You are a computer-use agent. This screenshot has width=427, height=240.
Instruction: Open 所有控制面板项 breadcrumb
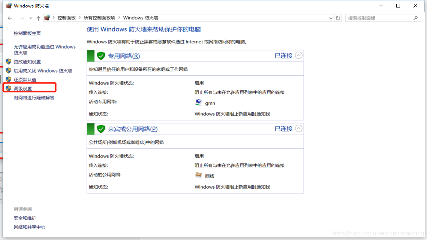(99, 18)
